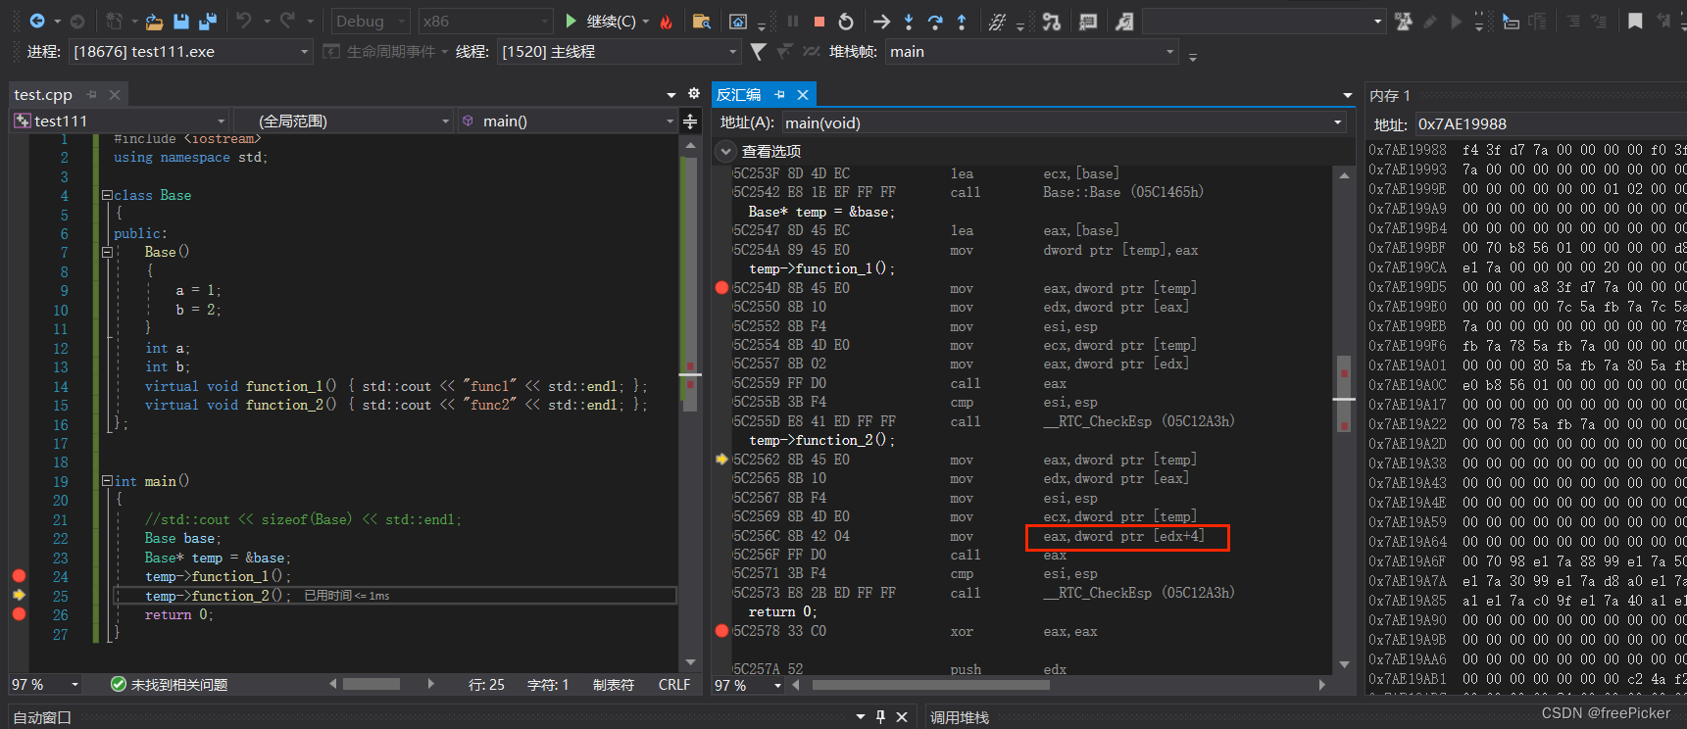The height and width of the screenshot is (729, 1687).
Task: Click the Navigate Backward arrow icon
Action: (x=37, y=21)
